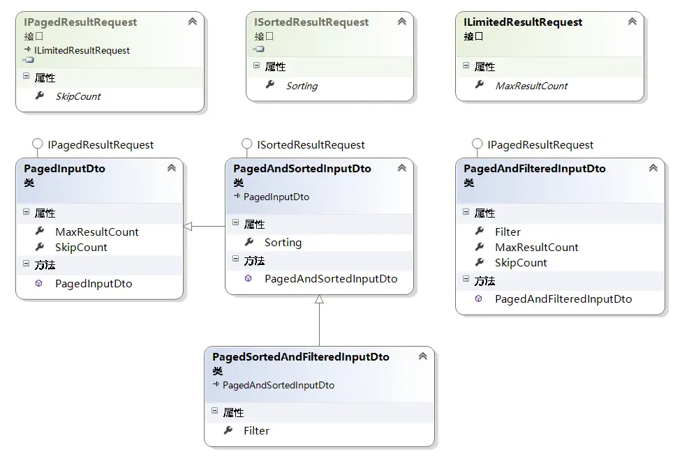Collapse PagedAndFilteredInputDto class with chevron

(653, 168)
